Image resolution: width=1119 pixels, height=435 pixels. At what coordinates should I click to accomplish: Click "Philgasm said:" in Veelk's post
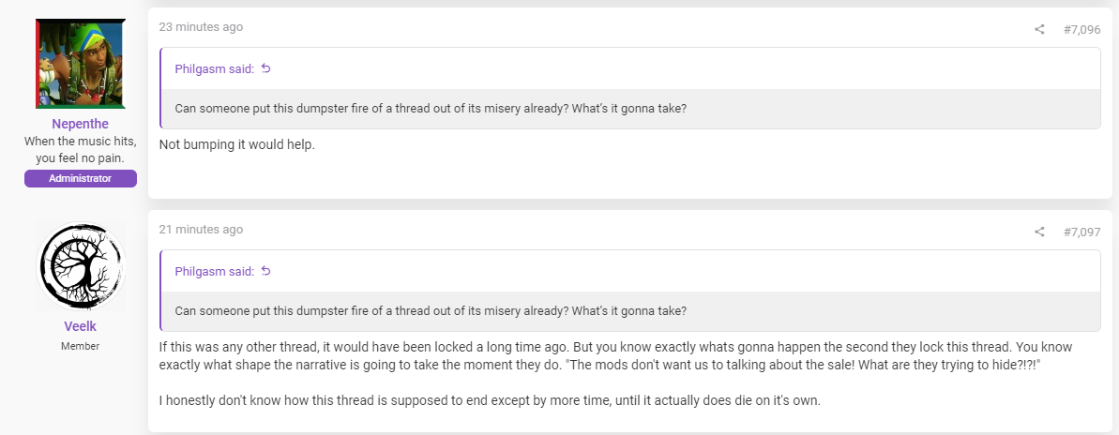pos(214,271)
